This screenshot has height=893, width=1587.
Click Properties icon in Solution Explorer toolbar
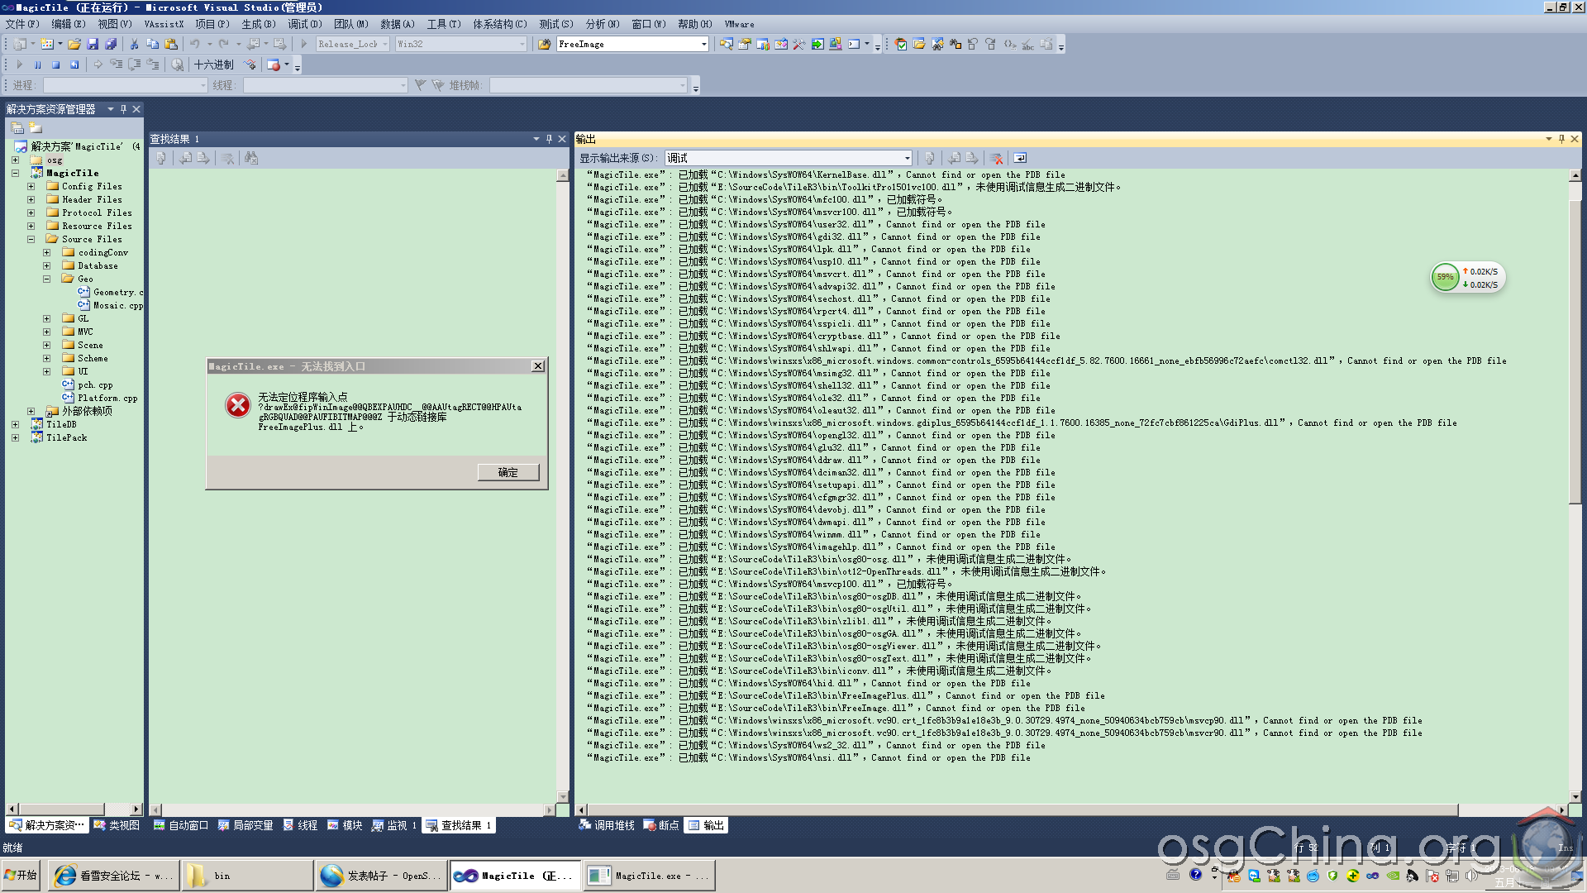pyautogui.click(x=17, y=127)
